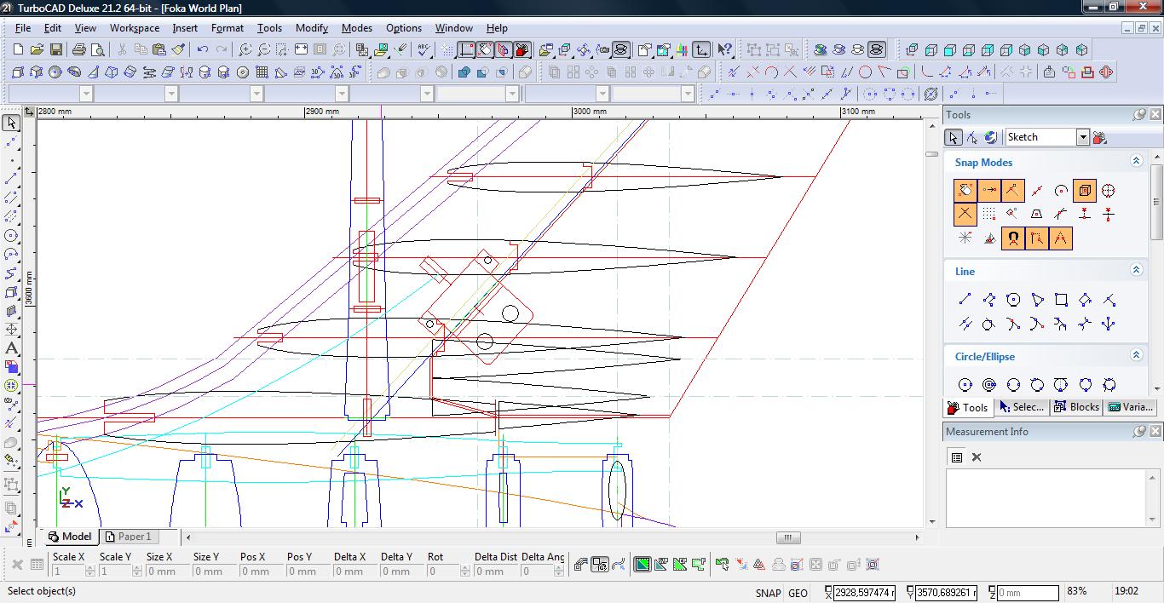The image size is (1164, 603).
Task: Click the spell check ABC icon
Action: [424, 50]
